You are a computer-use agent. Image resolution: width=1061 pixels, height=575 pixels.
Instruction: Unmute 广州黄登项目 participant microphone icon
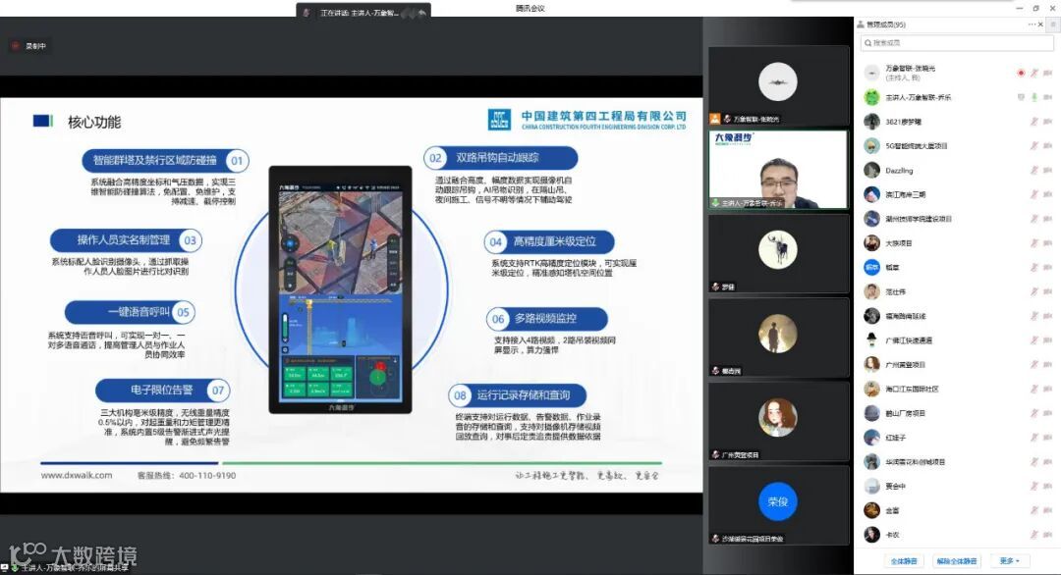pos(1033,365)
